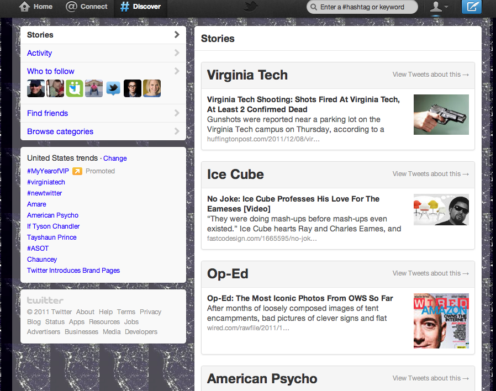Expand the Browse categories chevron
The width and height of the screenshot is (496, 391).
click(x=177, y=131)
